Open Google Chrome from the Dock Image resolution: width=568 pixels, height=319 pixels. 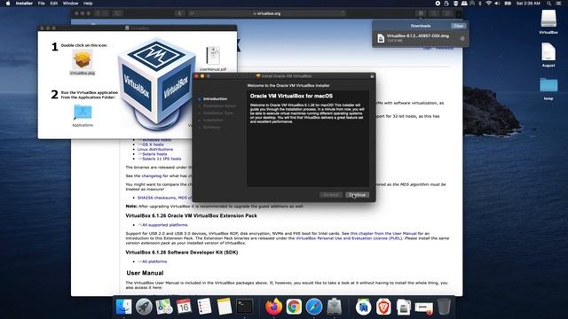(294, 307)
